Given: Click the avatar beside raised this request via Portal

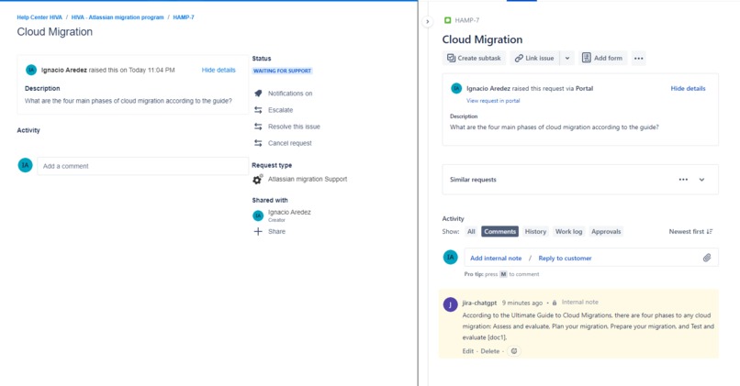Looking at the screenshot, I should [x=456, y=88].
